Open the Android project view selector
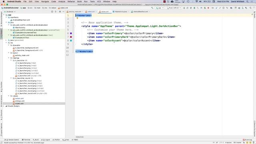 pyautogui.click(x=10, y=12)
